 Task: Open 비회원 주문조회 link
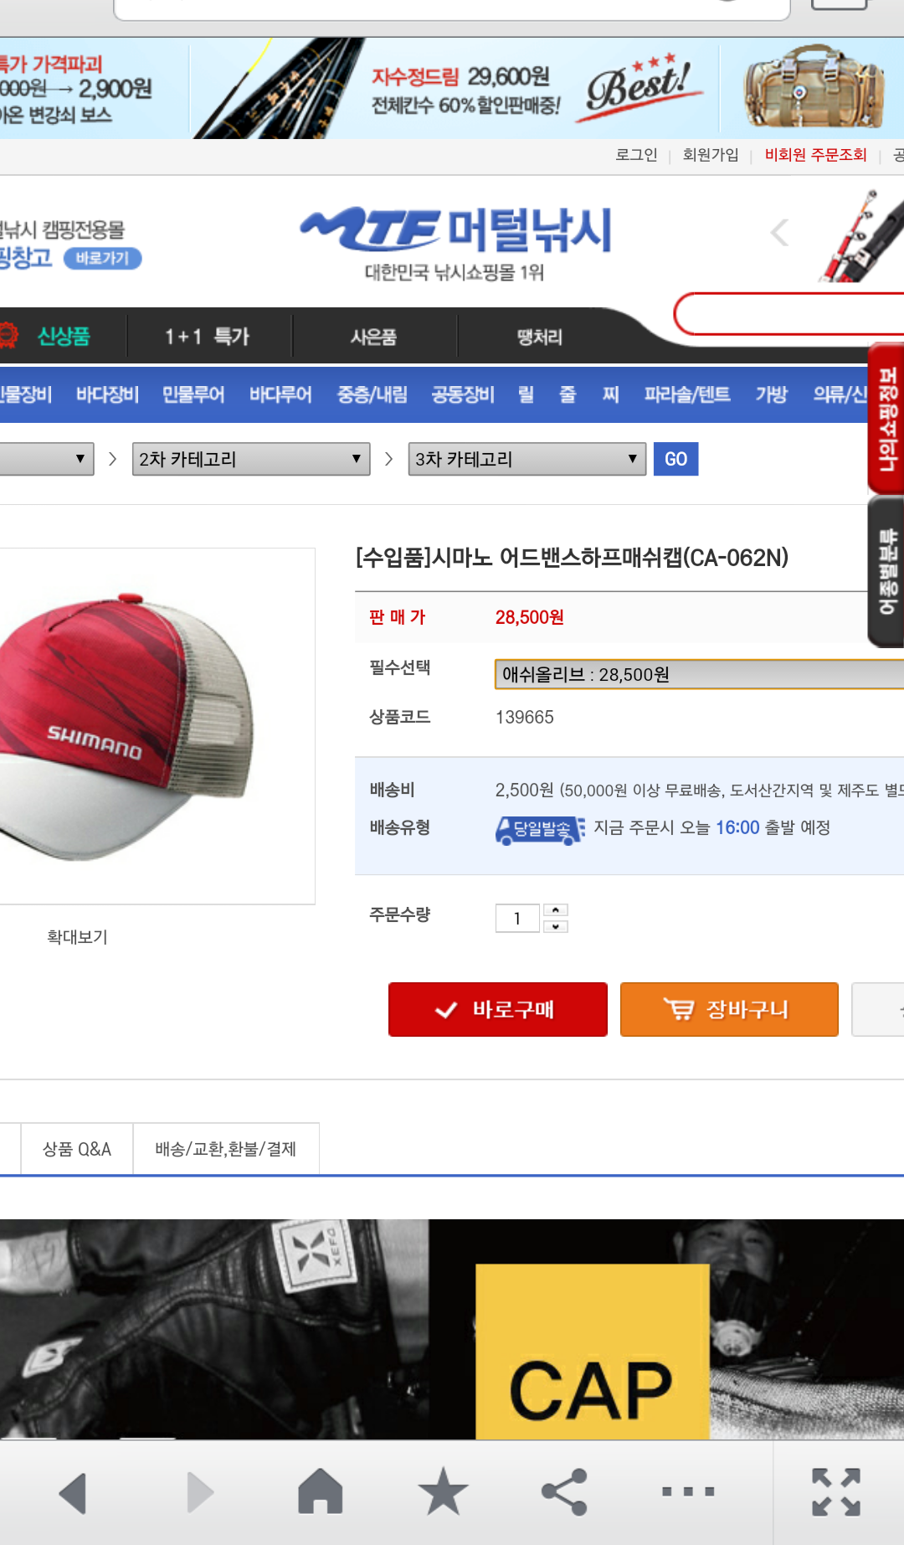(x=815, y=155)
